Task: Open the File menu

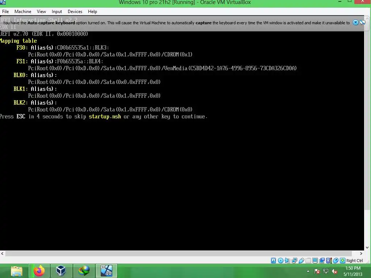Action: pyautogui.click(x=5, y=11)
